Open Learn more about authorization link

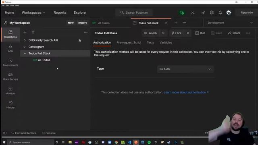pyautogui.click(x=186, y=92)
